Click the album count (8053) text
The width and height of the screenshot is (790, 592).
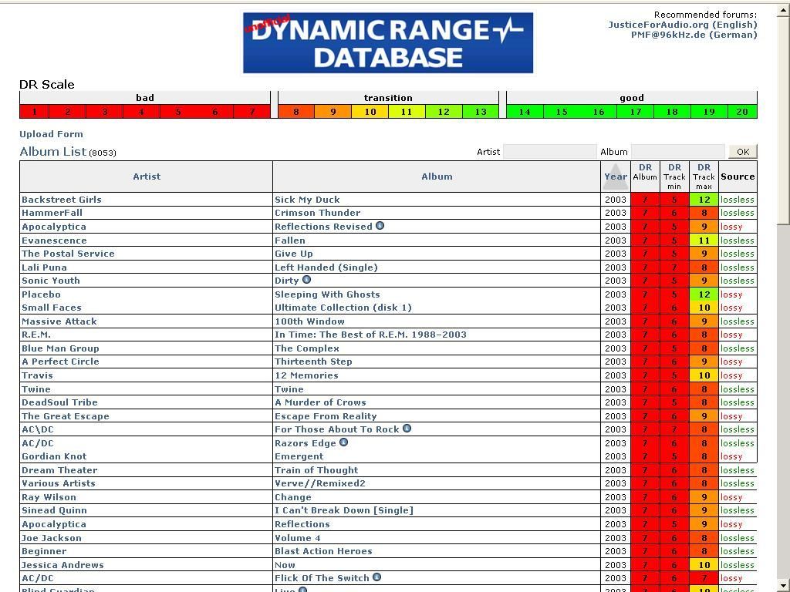pos(103,153)
